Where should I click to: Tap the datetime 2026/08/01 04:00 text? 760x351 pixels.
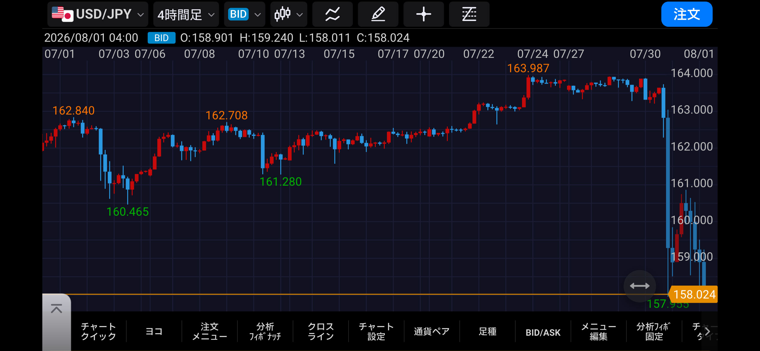(x=91, y=38)
